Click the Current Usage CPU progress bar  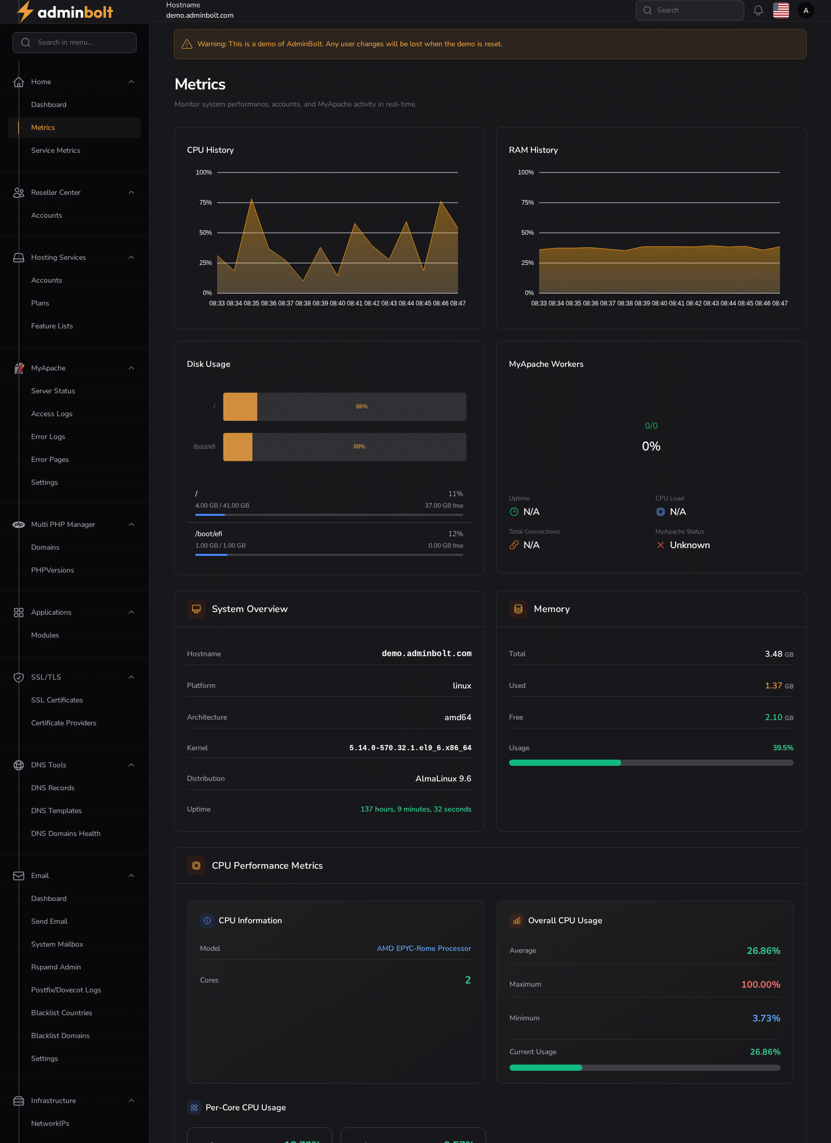pyautogui.click(x=645, y=1068)
